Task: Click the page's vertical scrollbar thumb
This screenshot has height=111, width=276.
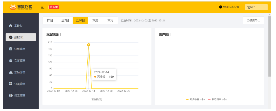Action: [x=270, y=46]
